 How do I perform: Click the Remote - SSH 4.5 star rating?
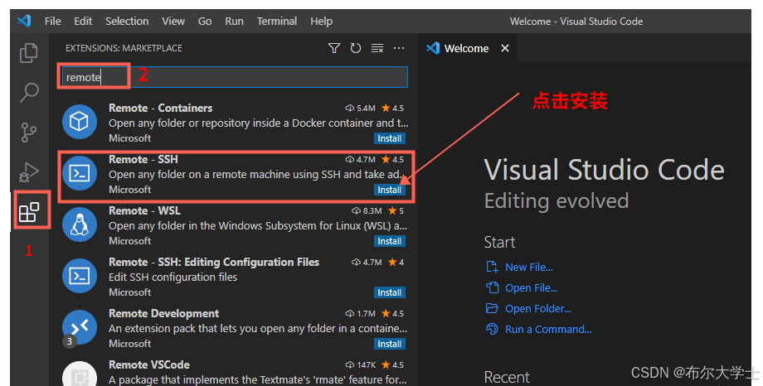[x=392, y=160]
